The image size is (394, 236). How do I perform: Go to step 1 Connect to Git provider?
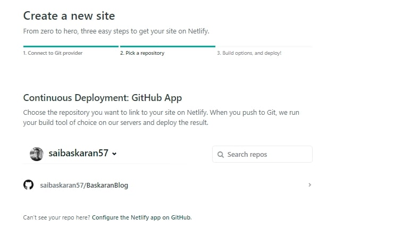tap(53, 53)
